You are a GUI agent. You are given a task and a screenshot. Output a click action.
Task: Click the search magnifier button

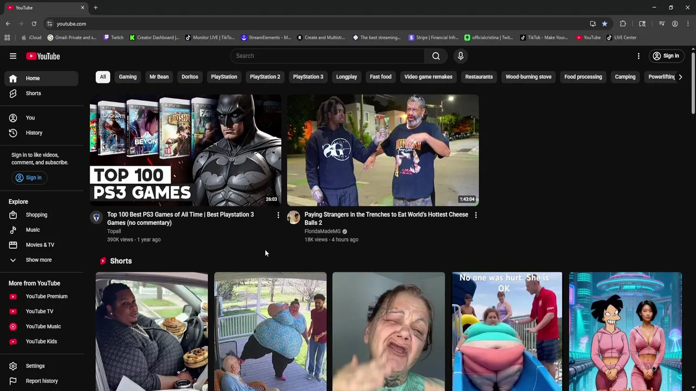(x=436, y=56)
